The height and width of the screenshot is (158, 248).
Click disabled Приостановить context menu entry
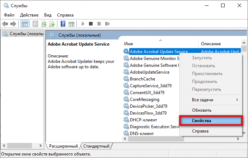pos(211,74)
